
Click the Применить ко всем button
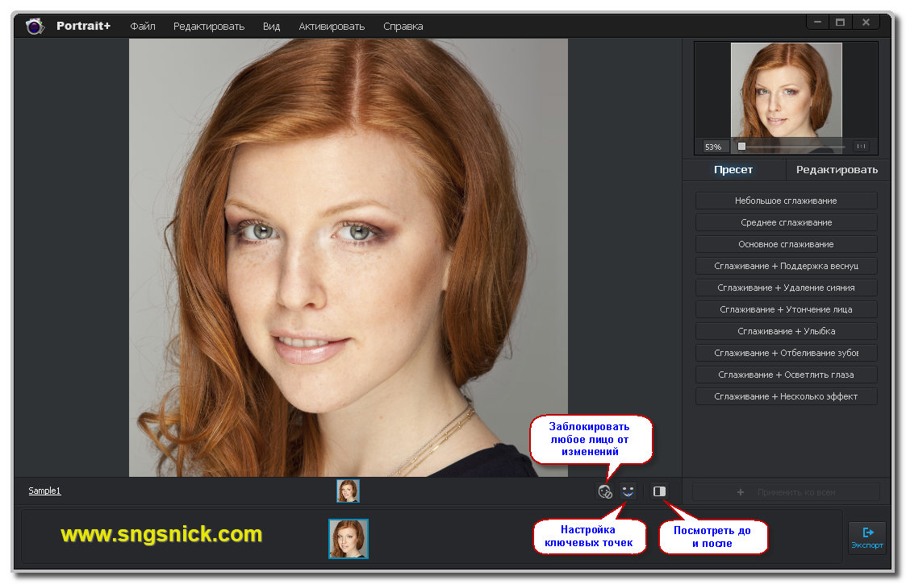point(786,492)
